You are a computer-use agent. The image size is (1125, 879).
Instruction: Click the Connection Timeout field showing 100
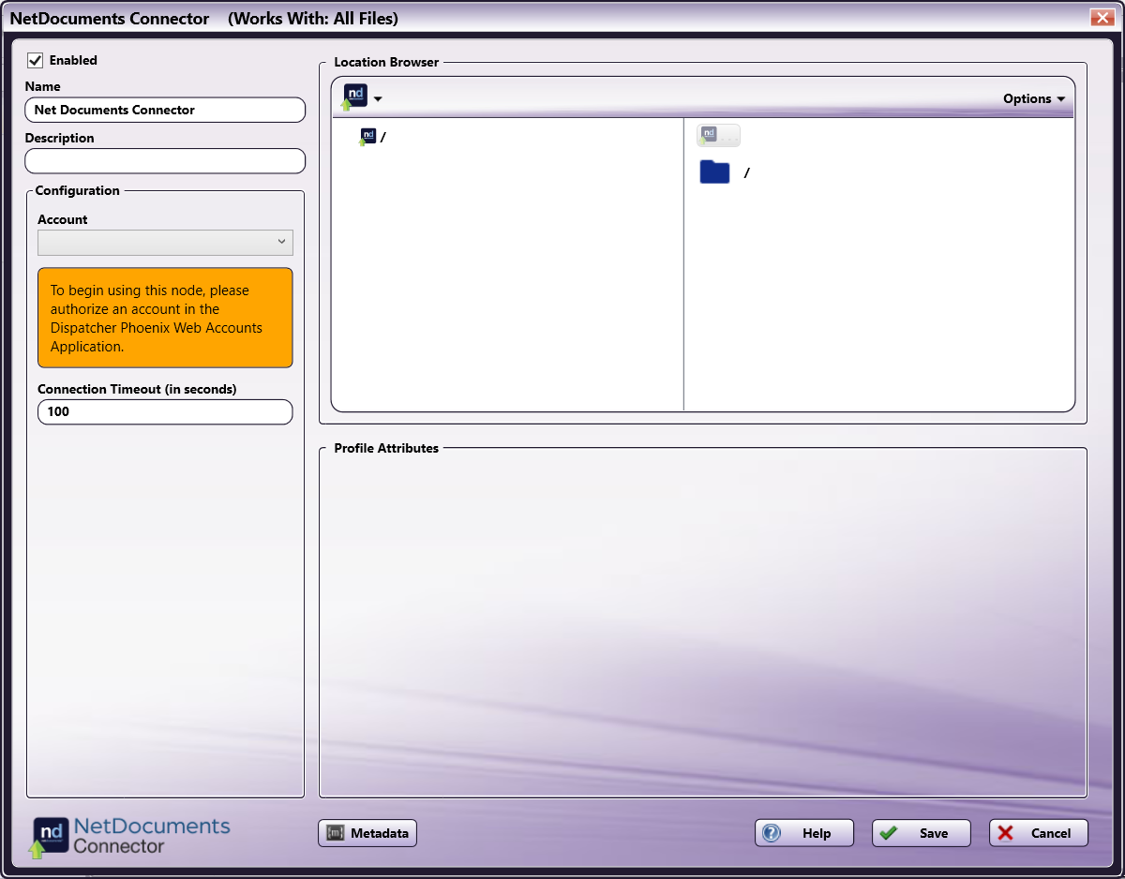(x=165, y=411)
